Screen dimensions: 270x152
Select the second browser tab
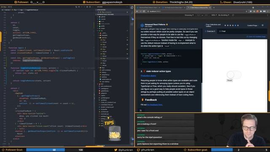[x=173, y=8]
